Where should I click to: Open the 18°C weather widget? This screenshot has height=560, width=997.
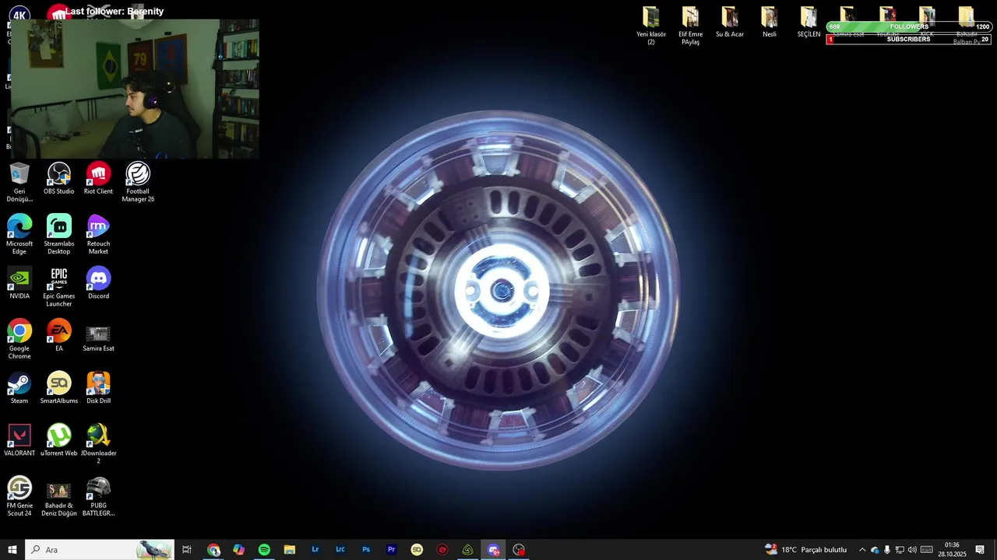806,550
